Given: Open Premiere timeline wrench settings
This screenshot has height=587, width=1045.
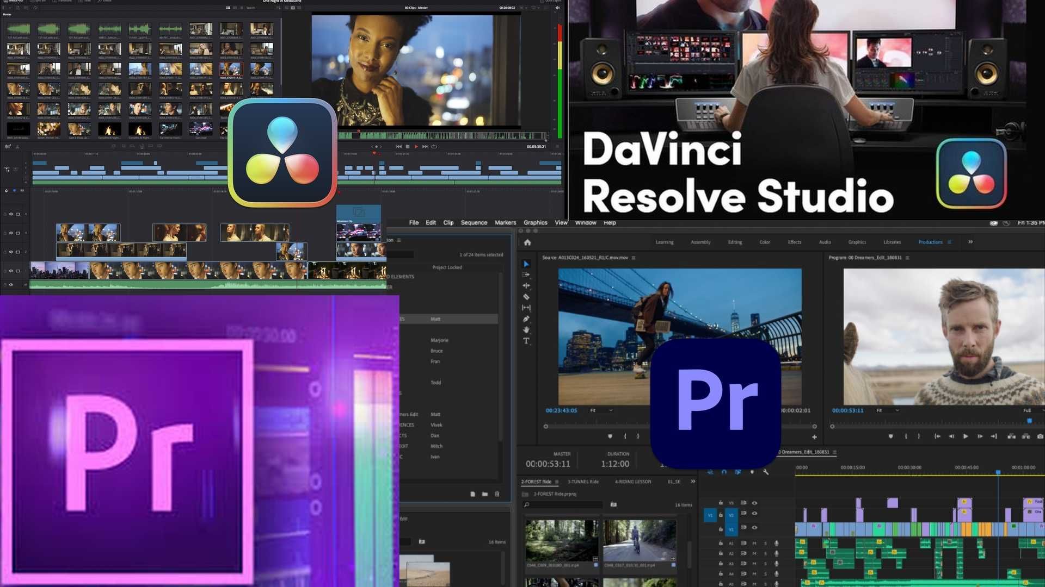Looking at the screenshot, I should pos(766,472).
